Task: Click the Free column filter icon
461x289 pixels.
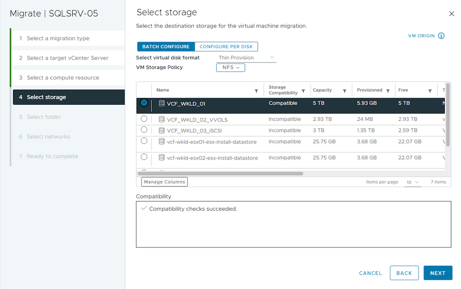Action: pos(430,91)
